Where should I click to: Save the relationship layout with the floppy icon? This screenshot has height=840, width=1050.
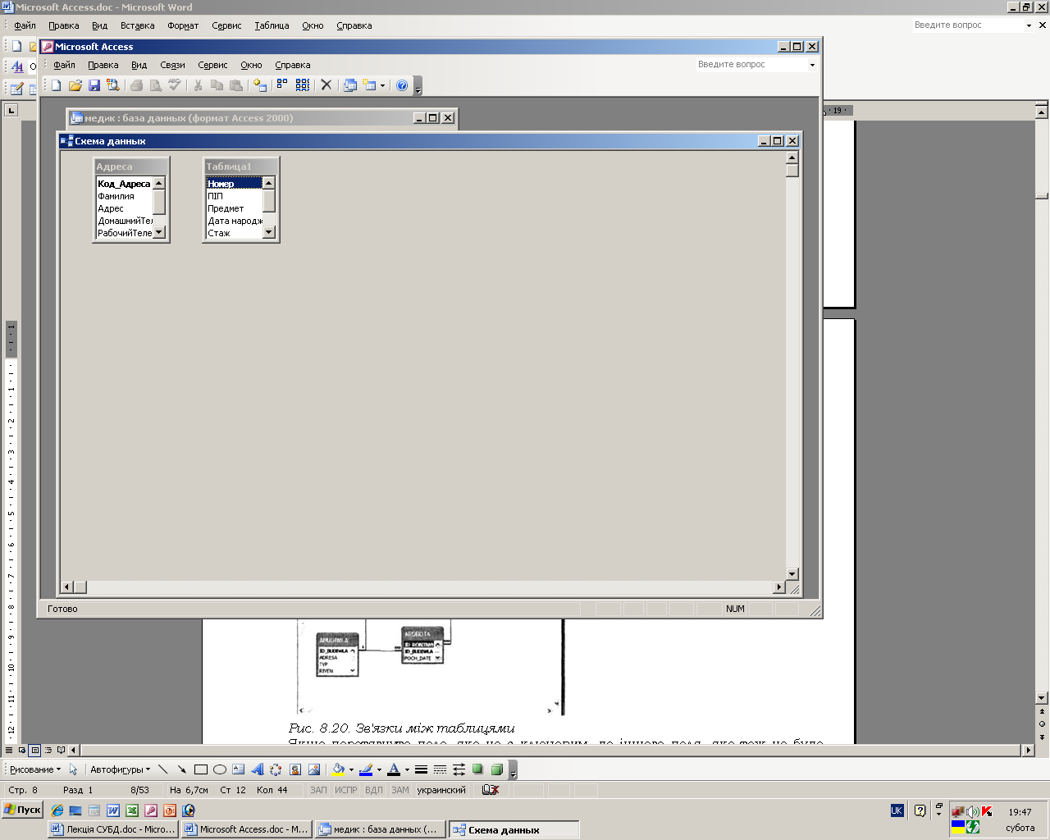click(x=94, y=85)
